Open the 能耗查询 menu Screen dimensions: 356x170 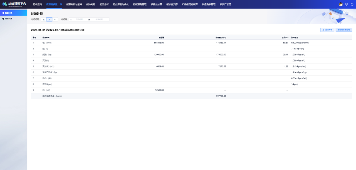click(x=37, y=4)
